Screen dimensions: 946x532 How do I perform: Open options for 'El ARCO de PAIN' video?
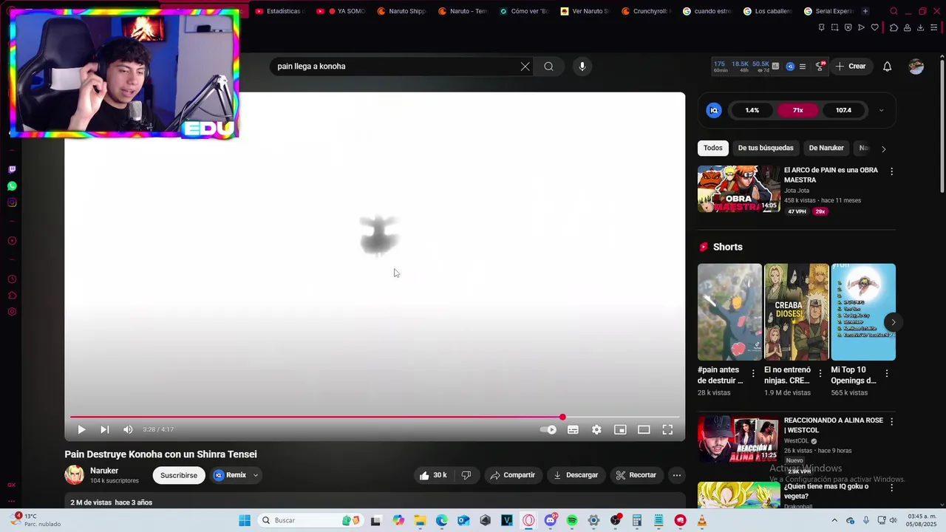(x=891, y=171)
